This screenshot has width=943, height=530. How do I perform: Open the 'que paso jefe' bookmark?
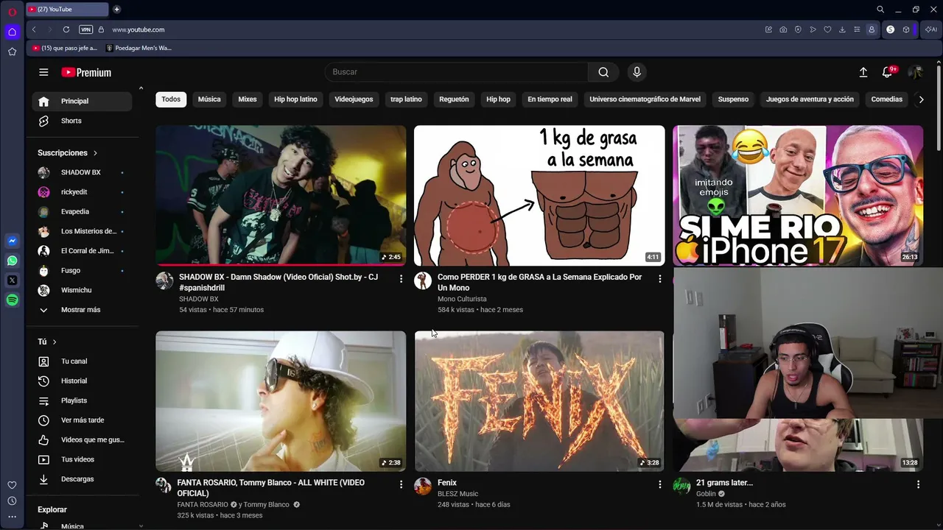(x=65, y=48)
